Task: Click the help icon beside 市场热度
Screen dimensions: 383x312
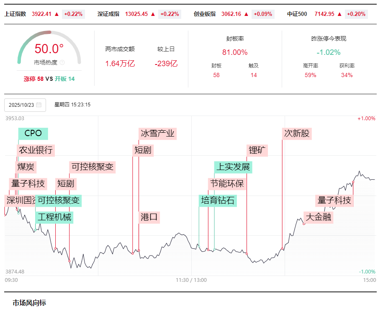Action: 62,62
